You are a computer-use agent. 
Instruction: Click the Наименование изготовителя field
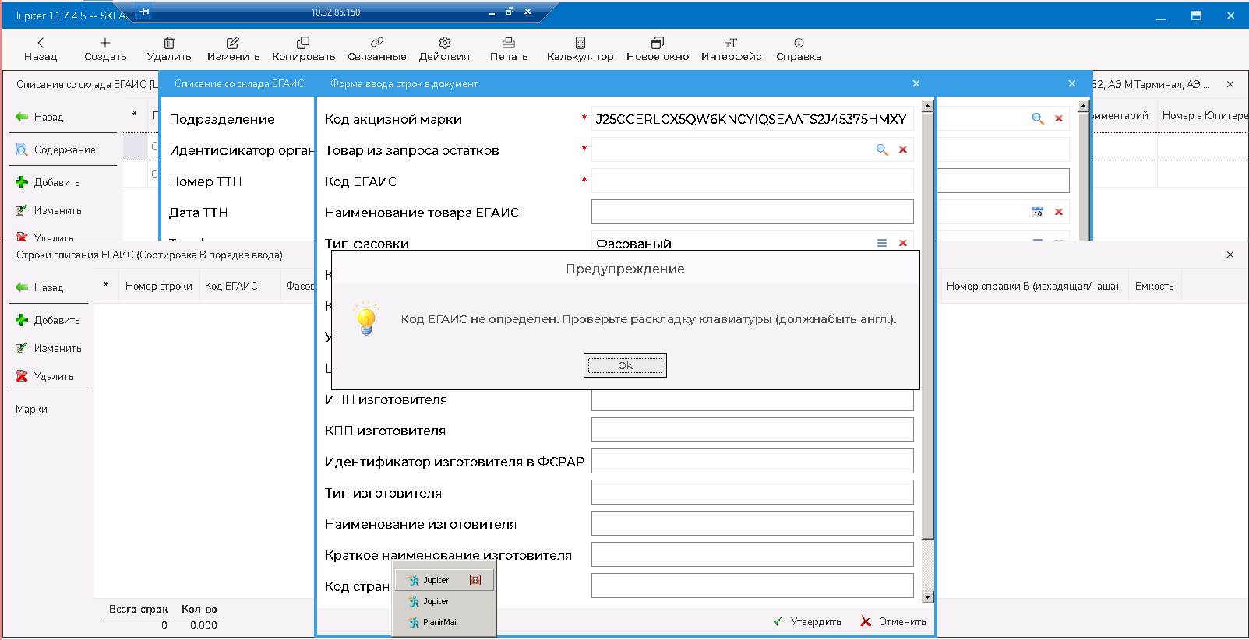[752, 523]
